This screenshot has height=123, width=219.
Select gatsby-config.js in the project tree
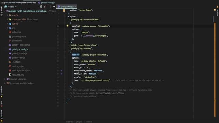[x=20, y=49]
